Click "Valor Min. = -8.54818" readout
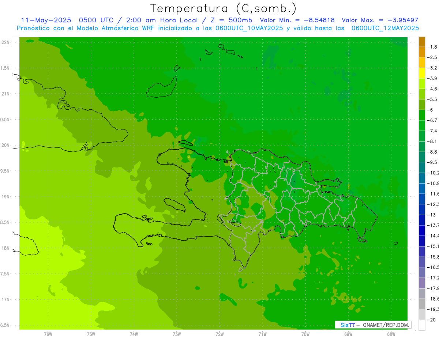 tap(297, 20)
